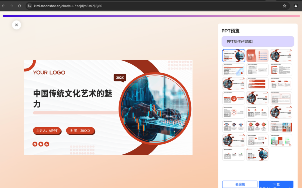Screen dimensions: 302x188
Task: Open site information icon in address bar
Action: click(29, 6)
